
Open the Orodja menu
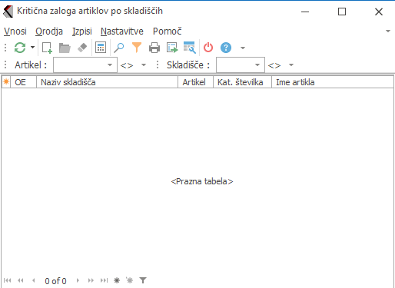[x=49, y=31]
